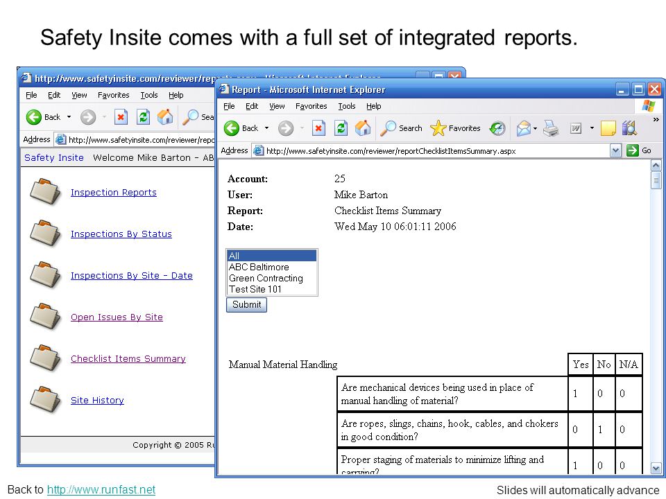Open Search in Report window toolbar
The image size is (666, 499).
tap(401, 128)
